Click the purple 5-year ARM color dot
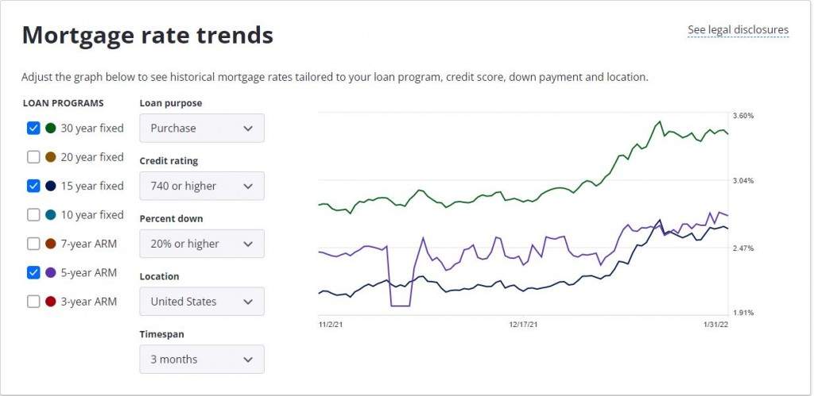This screenshot has height=396, width=814. pyautogui.click(x=51, y=272)
